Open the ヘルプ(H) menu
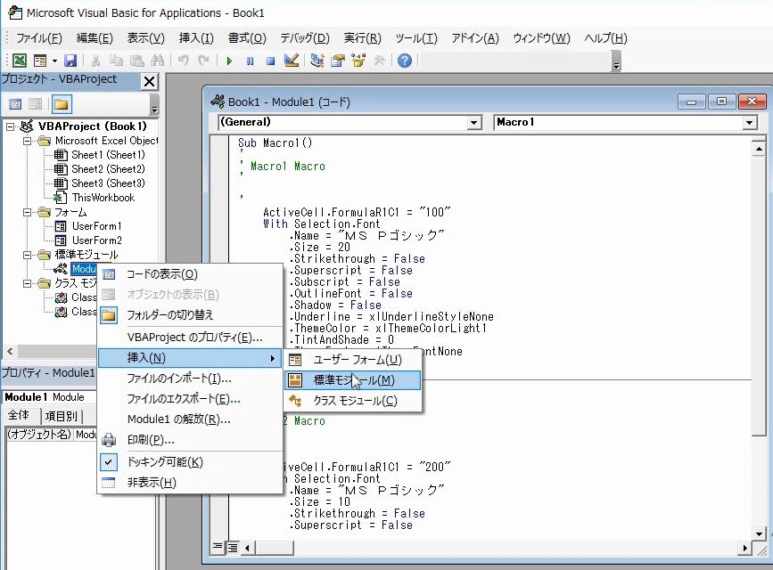773x570 pixels. (605, 38)
